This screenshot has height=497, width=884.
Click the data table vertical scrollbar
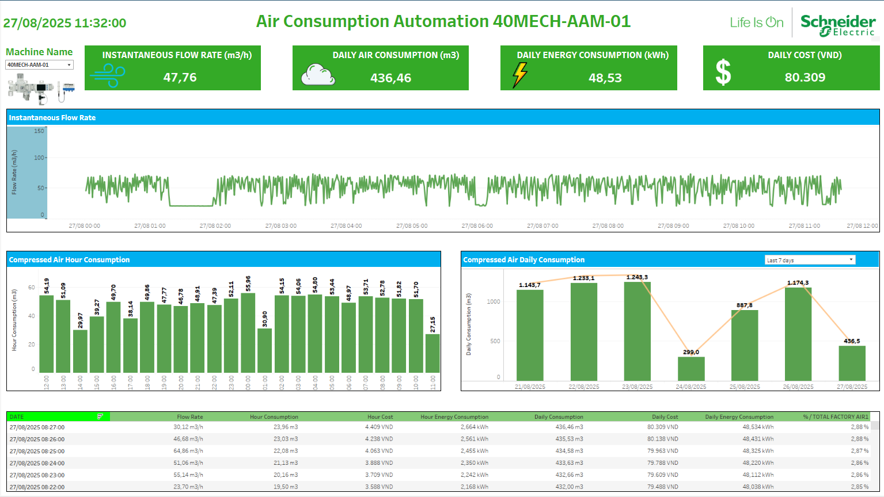click(x=875, y=454)
